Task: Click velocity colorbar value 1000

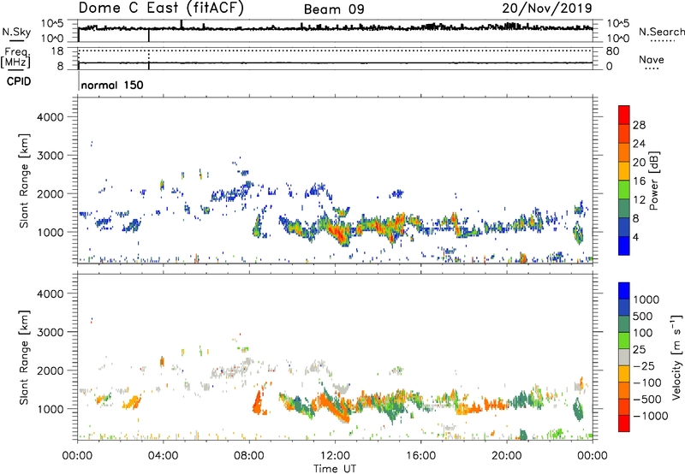Action: coord(646,299)
